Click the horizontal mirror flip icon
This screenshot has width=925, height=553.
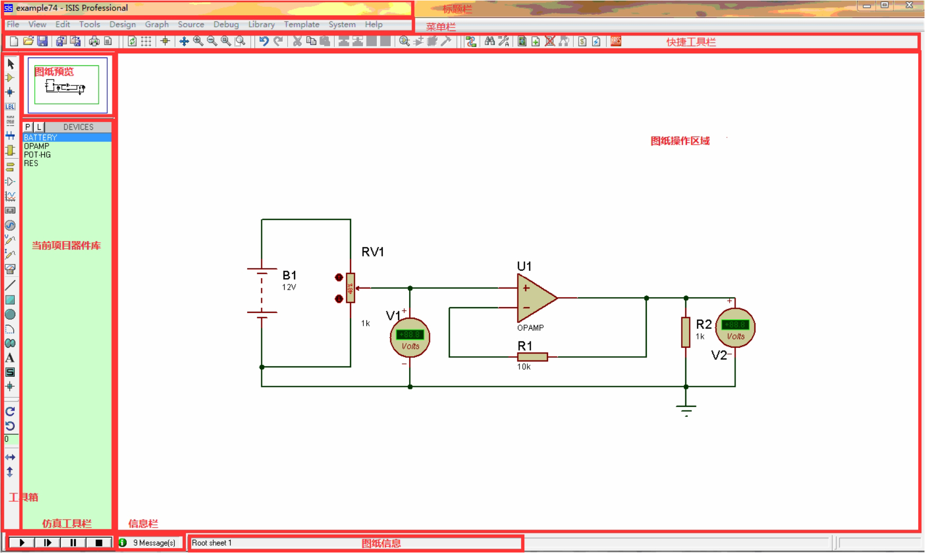point(10,457)
